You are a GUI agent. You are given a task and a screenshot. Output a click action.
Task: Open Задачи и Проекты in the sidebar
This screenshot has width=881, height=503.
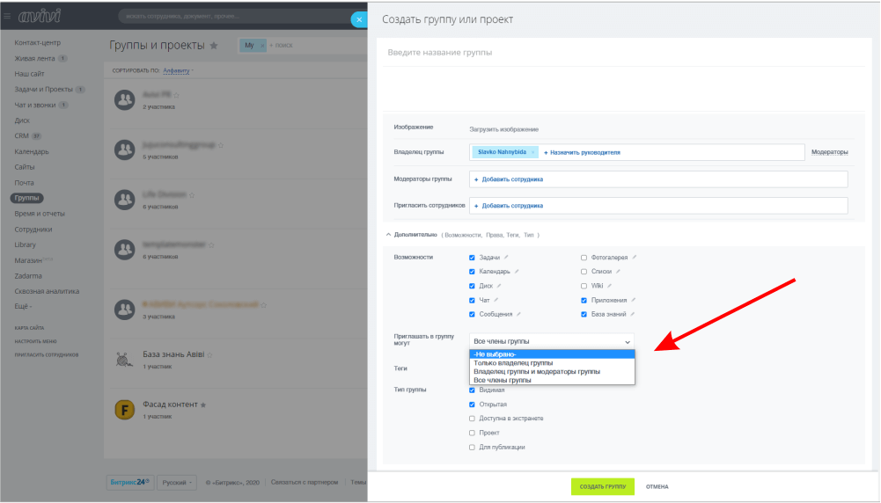[x=43, y=90]
